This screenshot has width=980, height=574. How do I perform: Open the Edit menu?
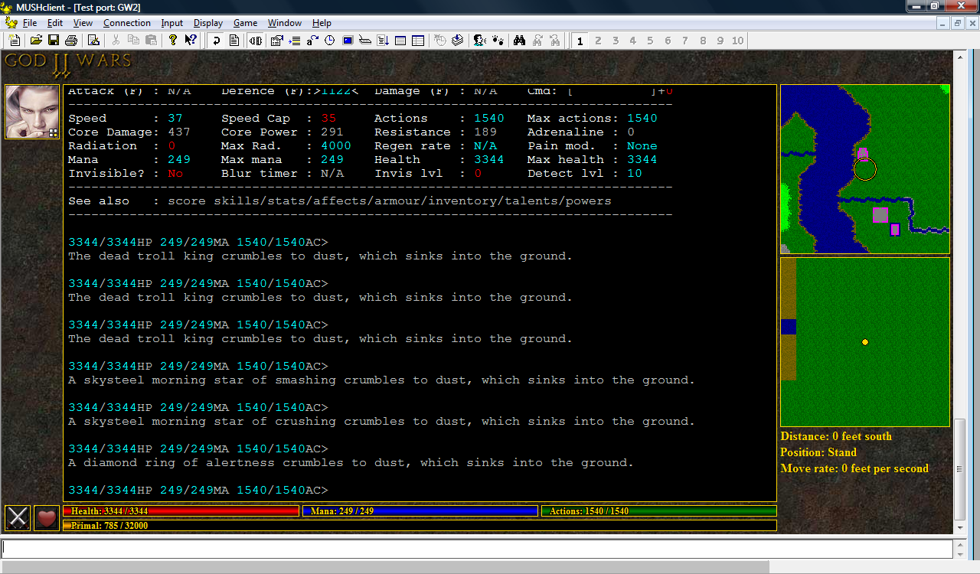pos(54,23)
